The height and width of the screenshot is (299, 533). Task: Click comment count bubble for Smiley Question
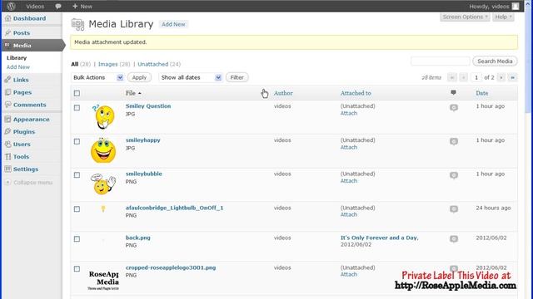(x=453, y=107)
